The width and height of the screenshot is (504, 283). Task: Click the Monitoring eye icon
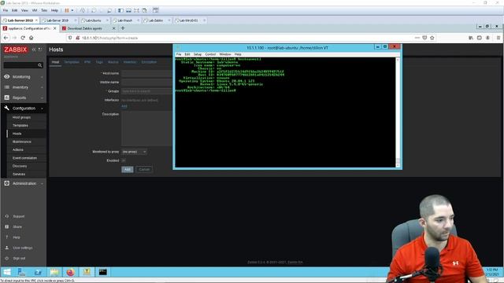7,77
